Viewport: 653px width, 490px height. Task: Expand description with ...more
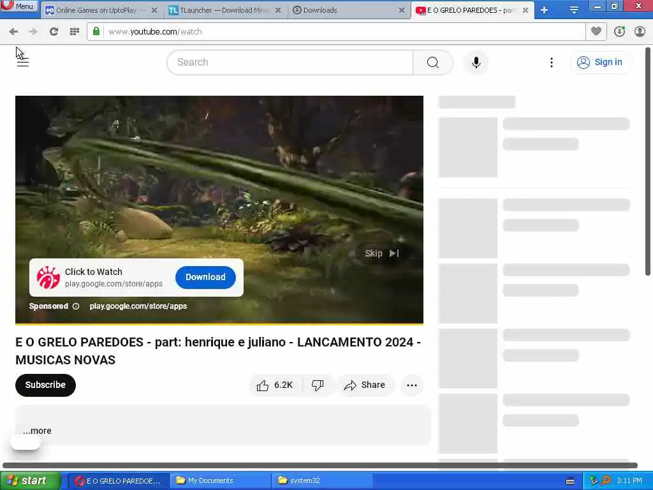(37, 431)
